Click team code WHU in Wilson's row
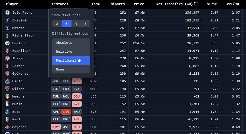Viewport: 246px width, 134px height. (x=93, y=89)
